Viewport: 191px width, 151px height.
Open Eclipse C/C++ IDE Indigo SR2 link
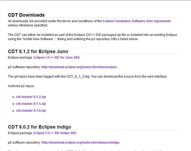click(x=55, y=133)
